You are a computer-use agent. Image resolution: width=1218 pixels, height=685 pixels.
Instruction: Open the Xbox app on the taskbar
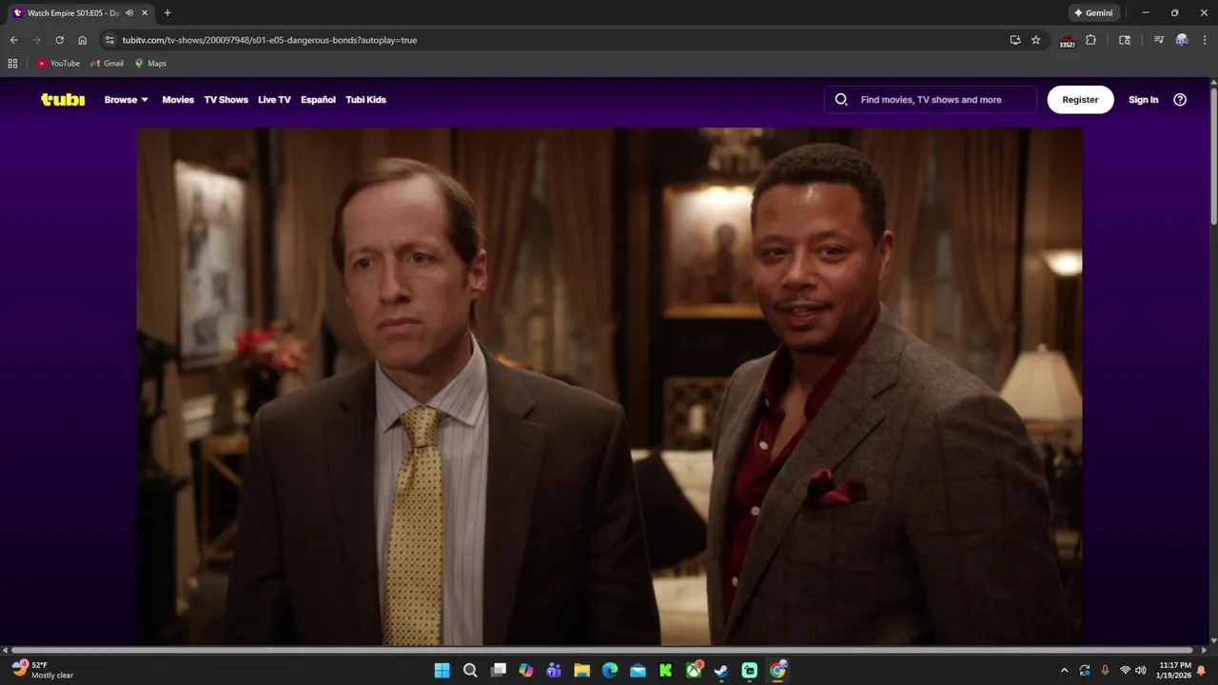(x=694, y=671)
